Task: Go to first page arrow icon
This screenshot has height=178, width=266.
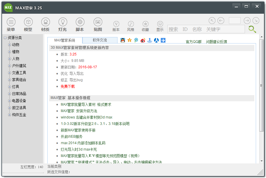Action: [x=212, y=21]
